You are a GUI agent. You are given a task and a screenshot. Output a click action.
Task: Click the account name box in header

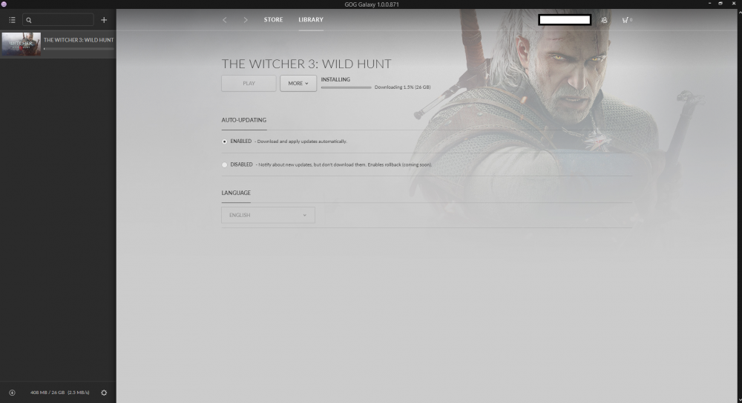565,20
